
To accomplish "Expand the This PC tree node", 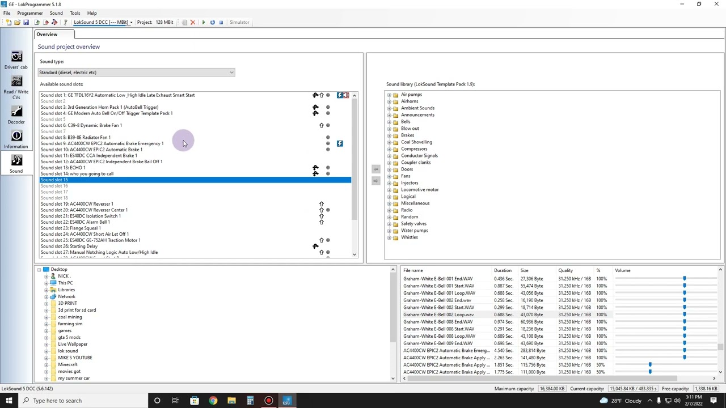I will coord(46,283).
